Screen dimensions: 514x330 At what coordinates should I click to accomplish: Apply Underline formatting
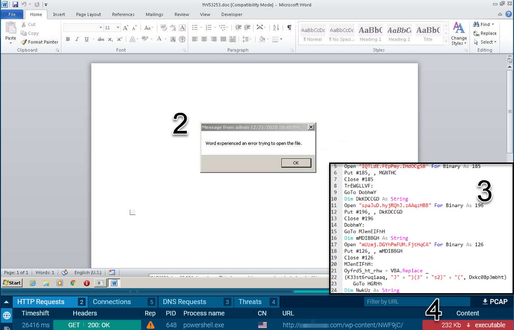86,39
